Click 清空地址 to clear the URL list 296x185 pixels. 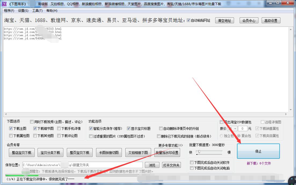click(x=224, y=20)
